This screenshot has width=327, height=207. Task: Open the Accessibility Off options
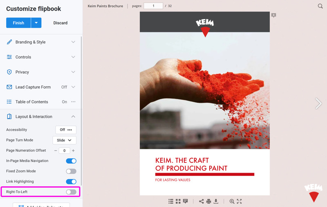66,130
